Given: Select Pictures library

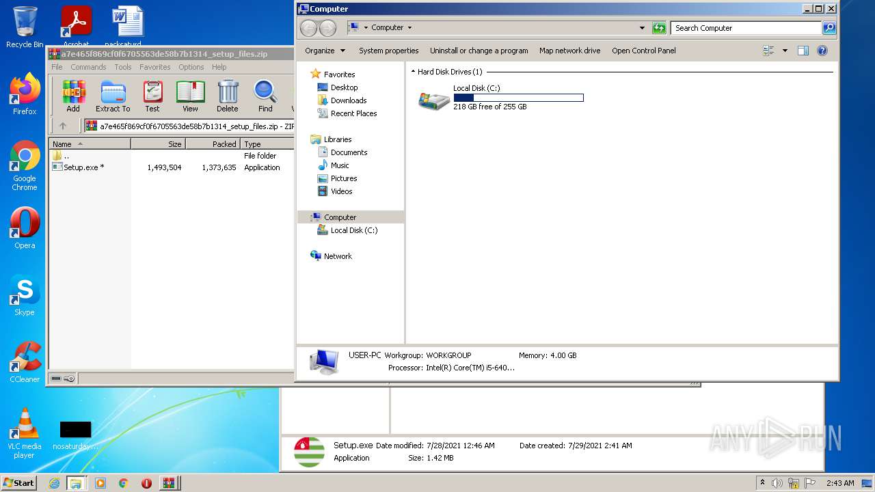Looking at the screenshot, I should point(344,178).
